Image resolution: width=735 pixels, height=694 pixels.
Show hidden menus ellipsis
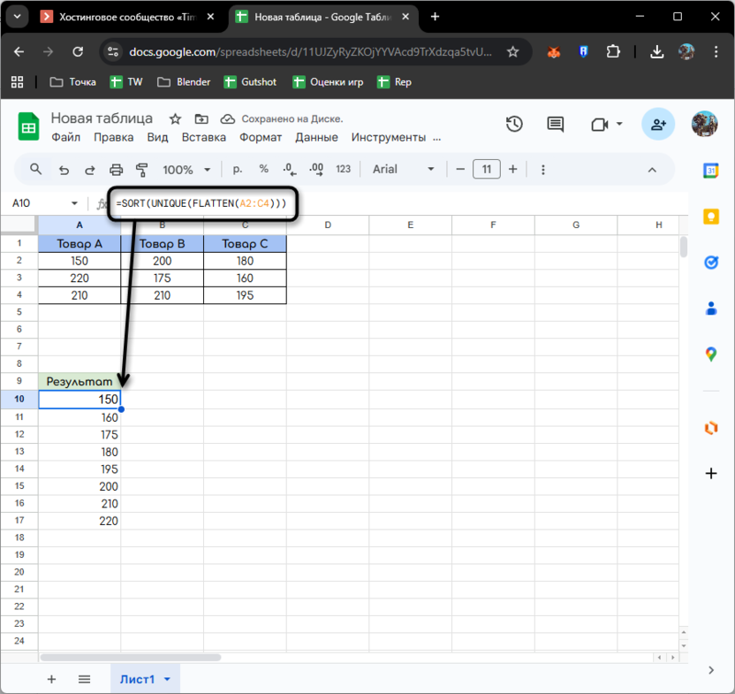(x=437, y=139)
